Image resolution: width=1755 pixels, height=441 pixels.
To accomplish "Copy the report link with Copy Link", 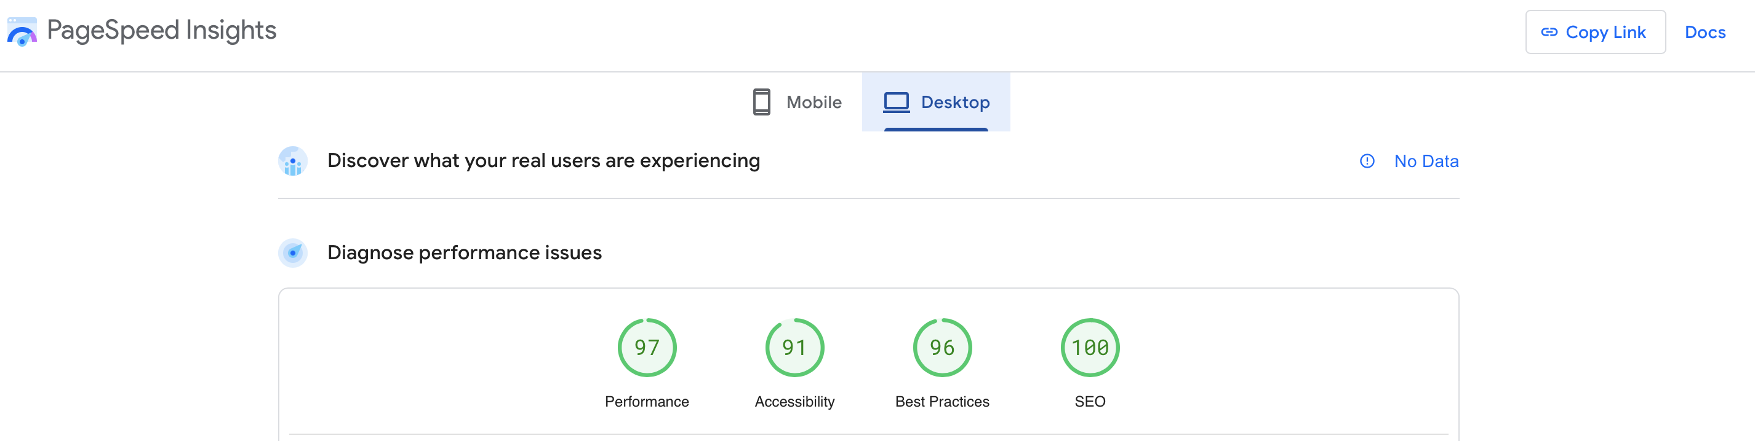I will tap(1595, 32).
